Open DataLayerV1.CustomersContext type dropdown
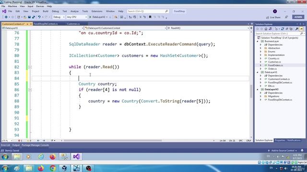 (126, 28)
